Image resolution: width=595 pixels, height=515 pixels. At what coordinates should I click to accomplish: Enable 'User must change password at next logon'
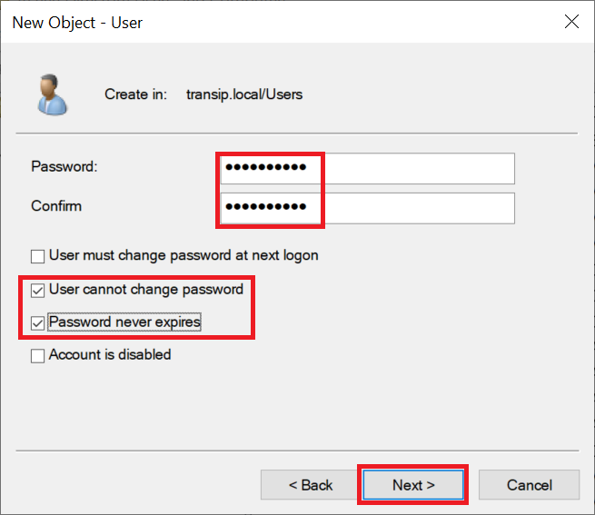point(37,256)
